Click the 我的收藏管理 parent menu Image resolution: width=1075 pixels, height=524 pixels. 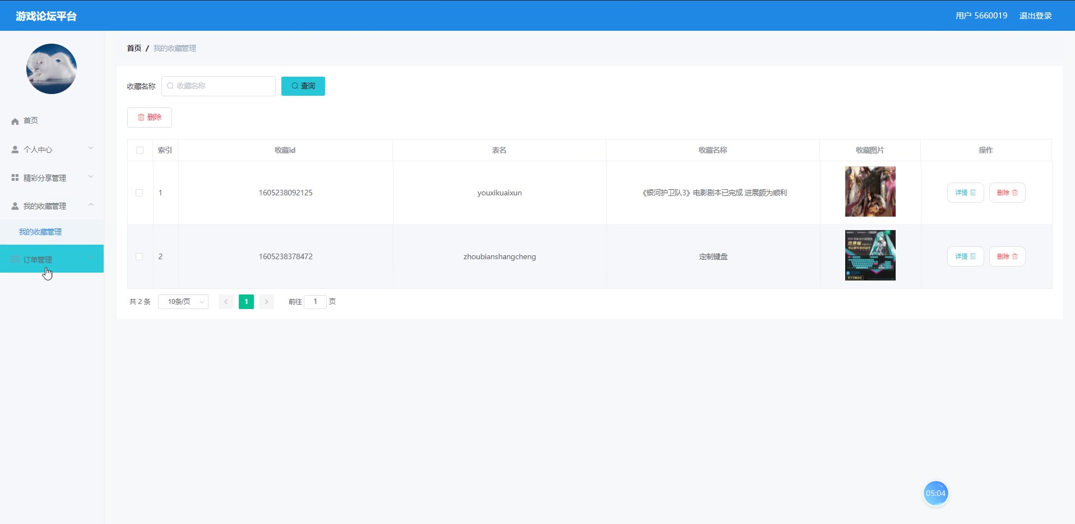tap(52, 206)
